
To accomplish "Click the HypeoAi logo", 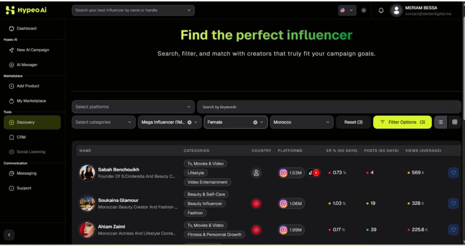I will [x=26, y=10].
